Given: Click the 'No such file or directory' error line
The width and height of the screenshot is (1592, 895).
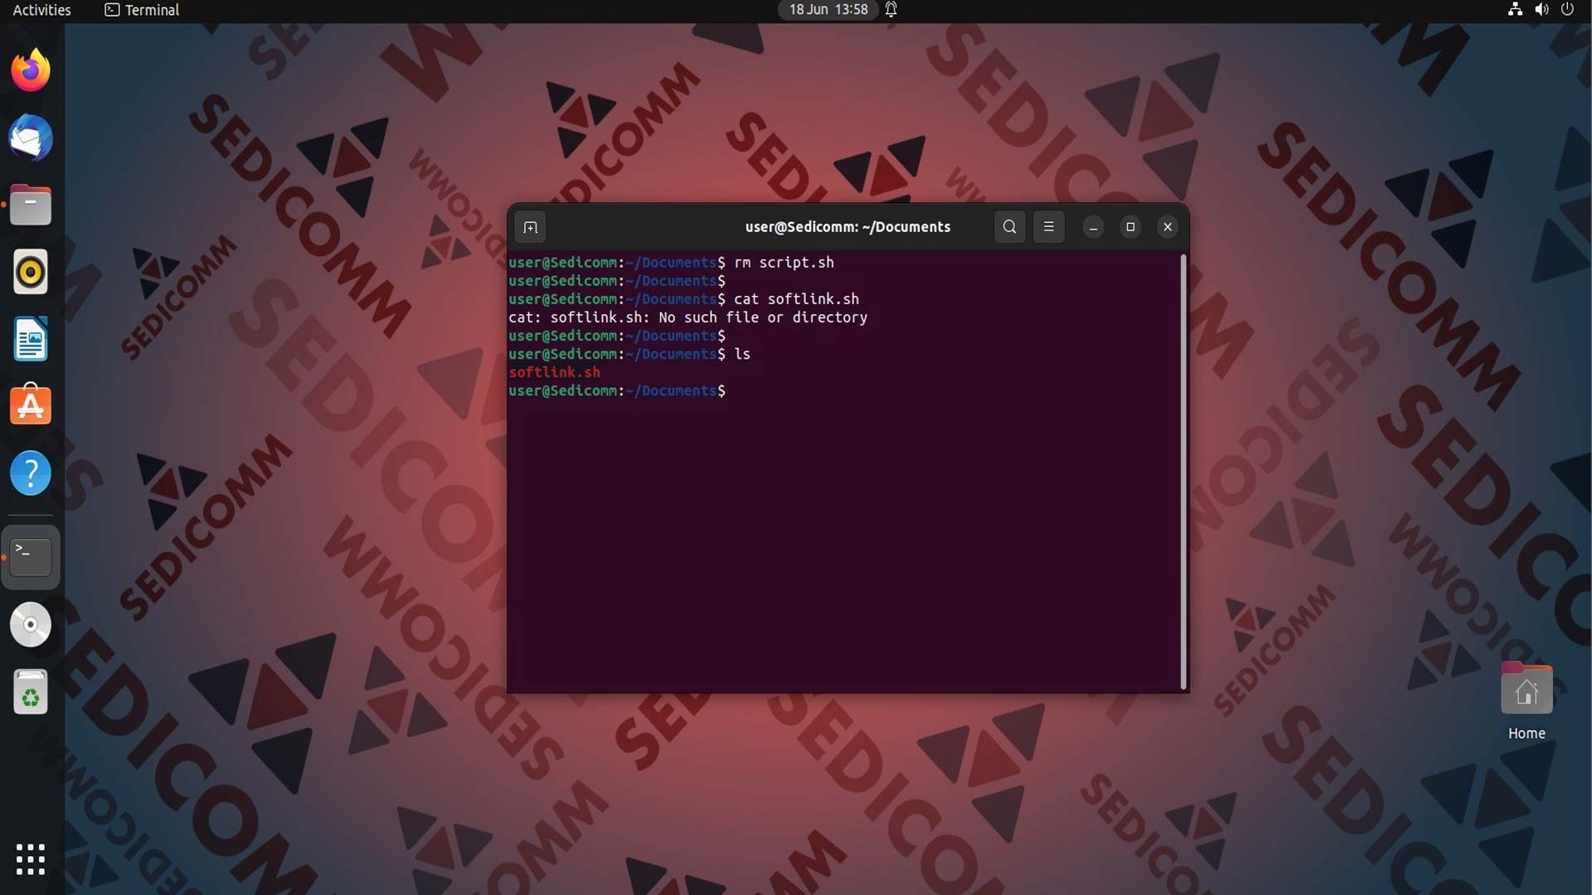Looking at the screenshot, I should pos(688,317).
